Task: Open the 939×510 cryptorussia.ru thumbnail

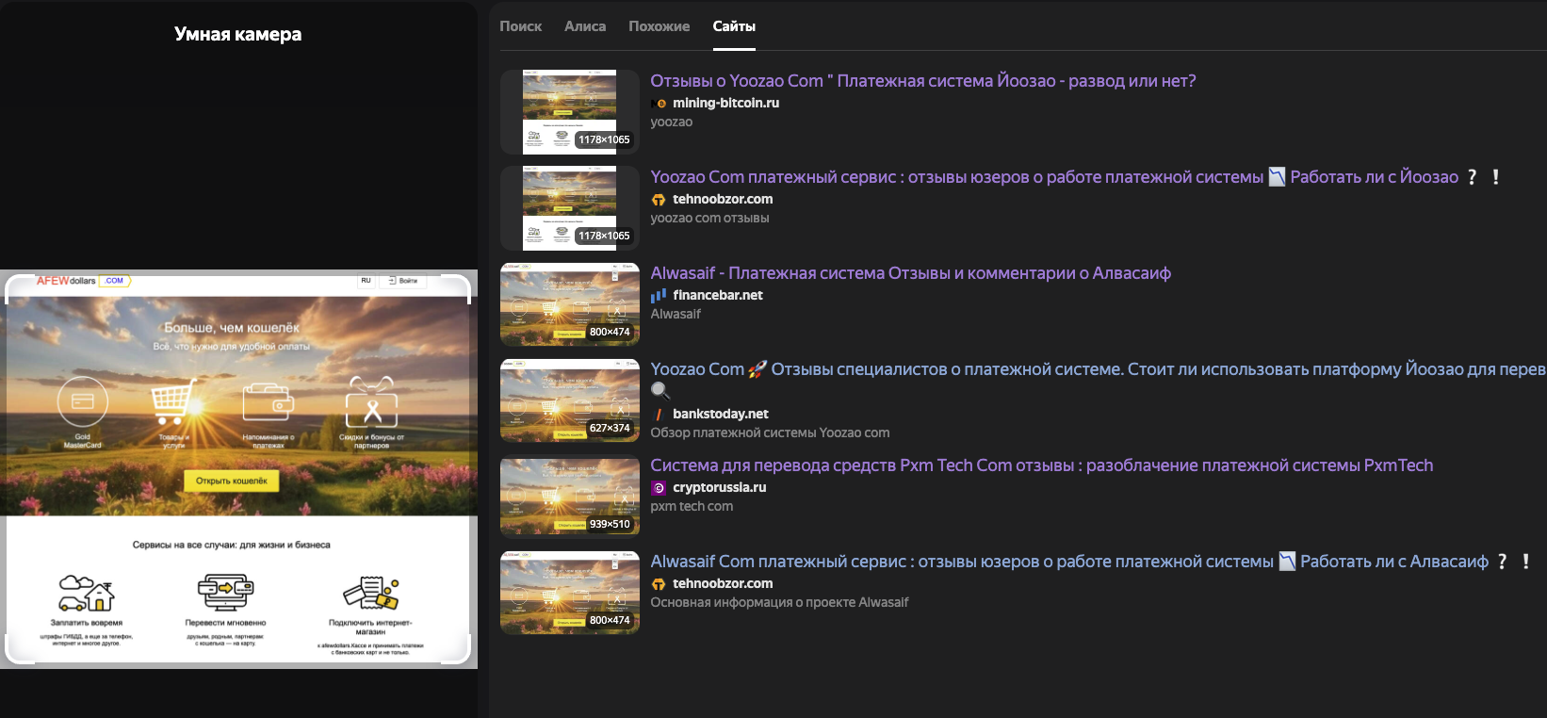Action: 570,497
